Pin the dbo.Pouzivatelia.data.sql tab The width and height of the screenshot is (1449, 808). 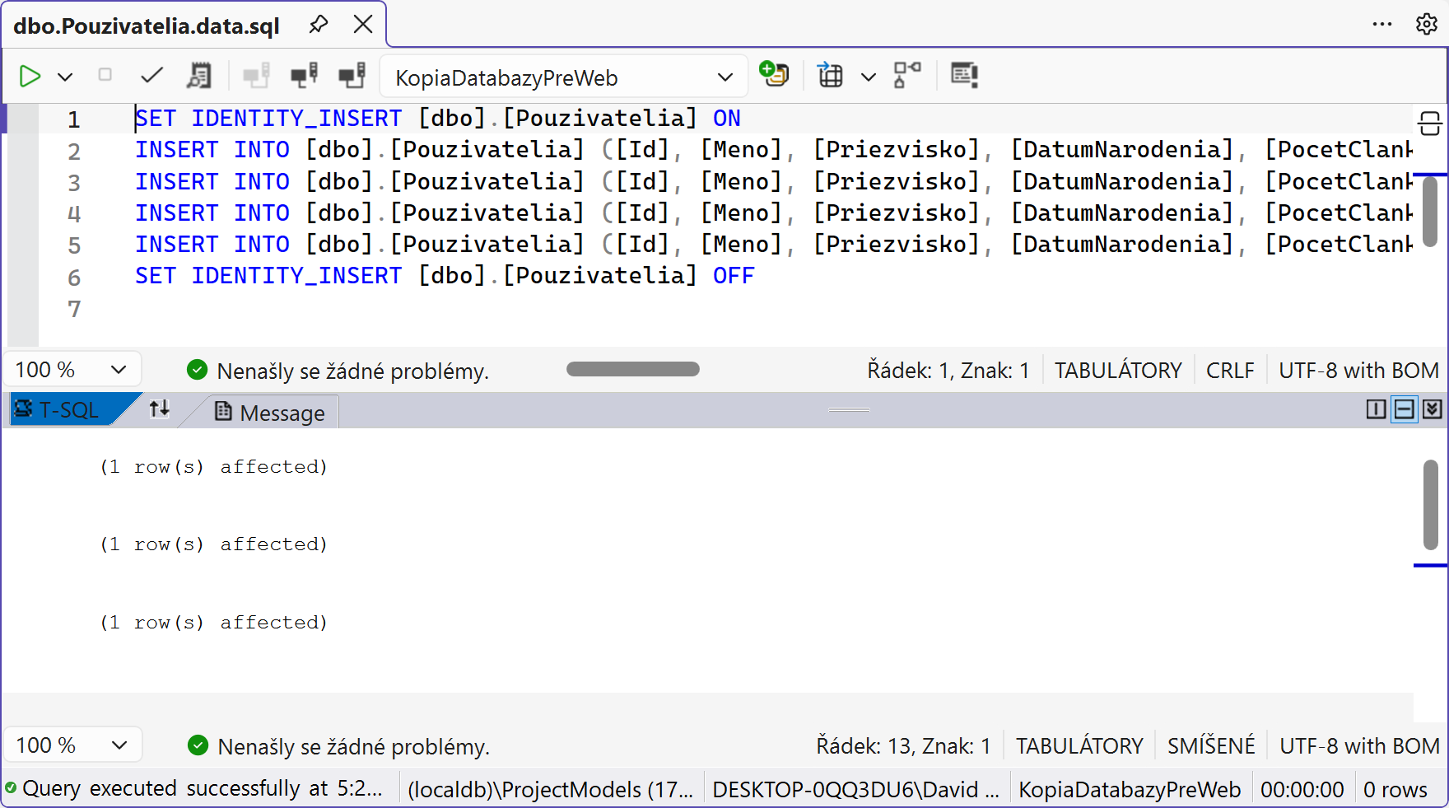pos(319,25)
